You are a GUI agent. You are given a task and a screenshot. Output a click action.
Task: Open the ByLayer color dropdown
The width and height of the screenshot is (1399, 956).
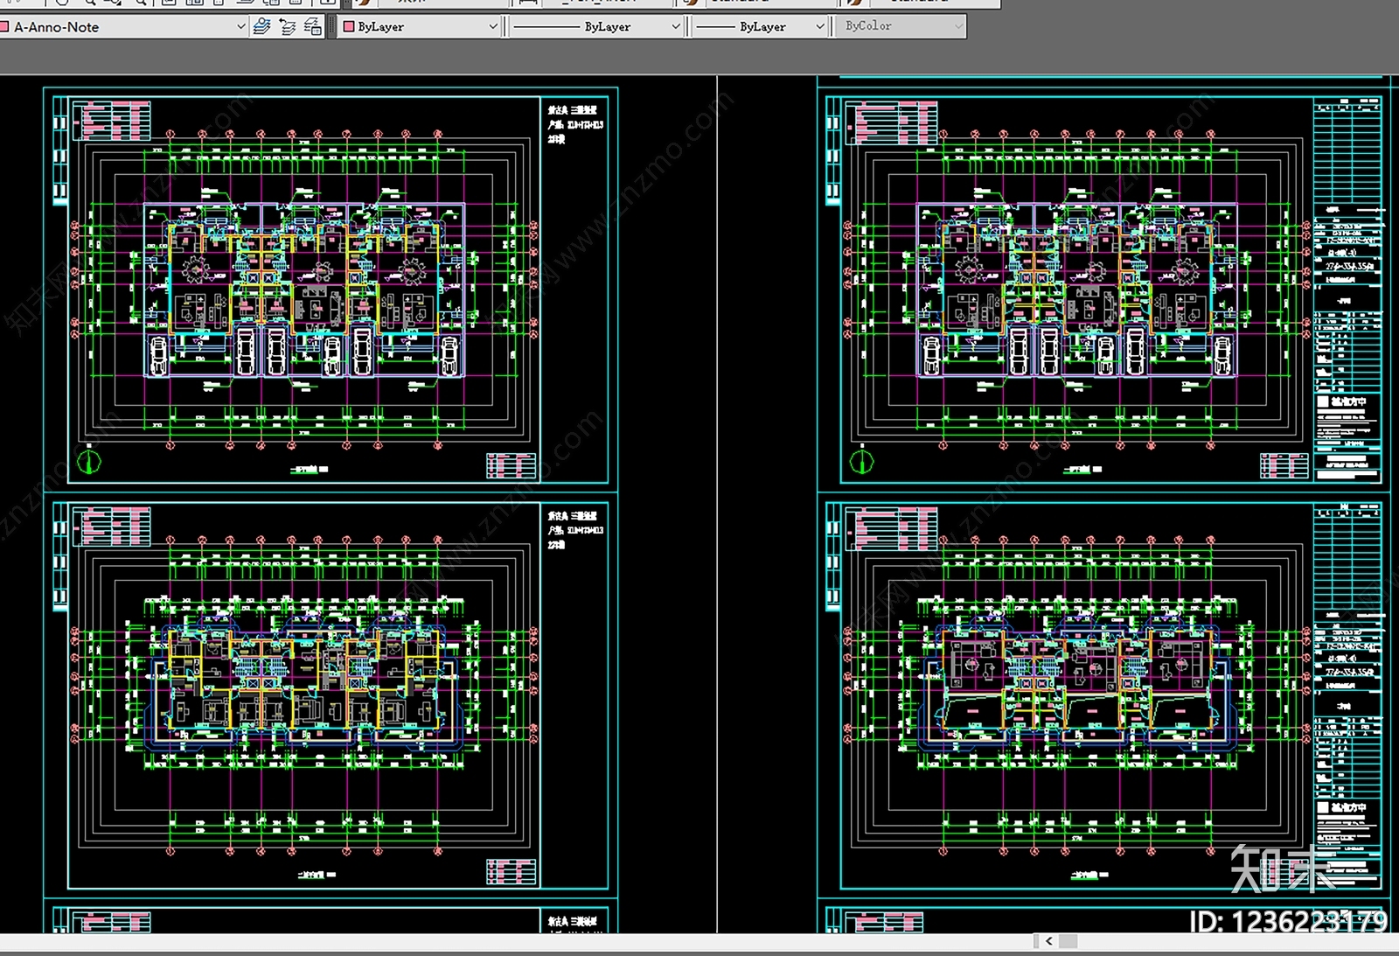pyautogui.click(x=420, y=27)
